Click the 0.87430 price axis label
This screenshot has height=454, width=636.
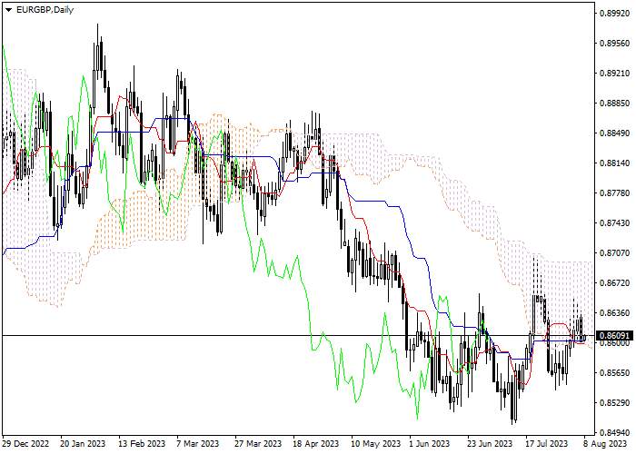coord(614,223)
